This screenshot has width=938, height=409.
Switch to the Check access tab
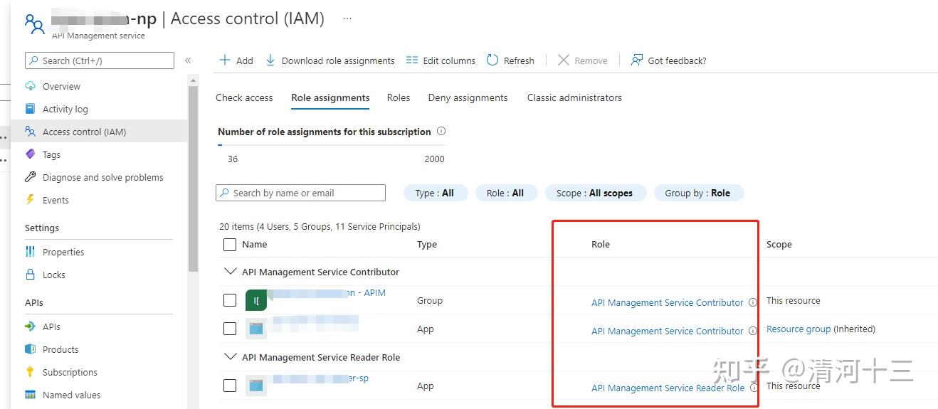tap(244, 97)
